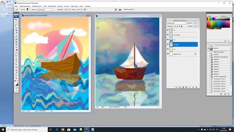Open the Windows Start menu
This screenshot has height=132, width=234.
(3, 129)
